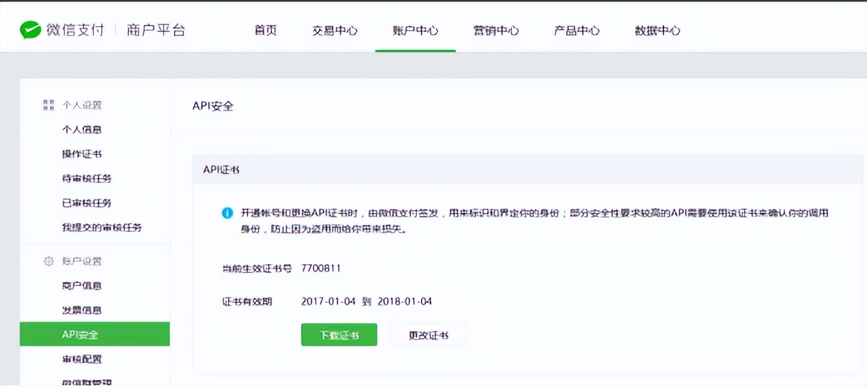The image size is (867, 387).
Task: Open 营销中心 from the top navigation
Action: click(496, 30)
